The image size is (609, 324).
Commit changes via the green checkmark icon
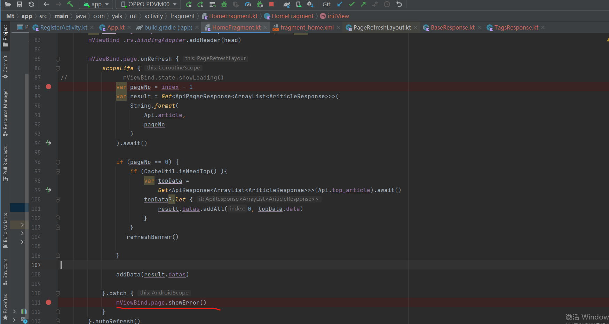pyautogui.click(x=351, y=5)
